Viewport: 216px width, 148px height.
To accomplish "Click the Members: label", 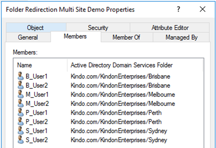I will (x=25, y=52).
